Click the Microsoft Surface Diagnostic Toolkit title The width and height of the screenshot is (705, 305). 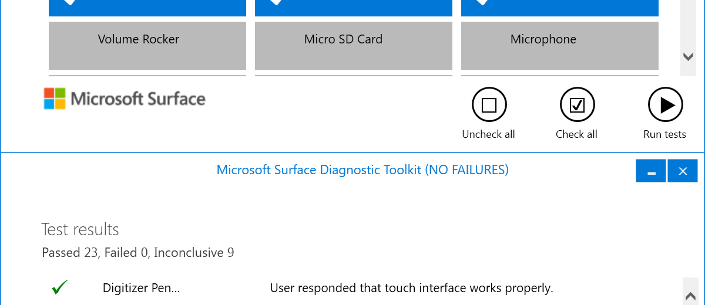(362, 170)
